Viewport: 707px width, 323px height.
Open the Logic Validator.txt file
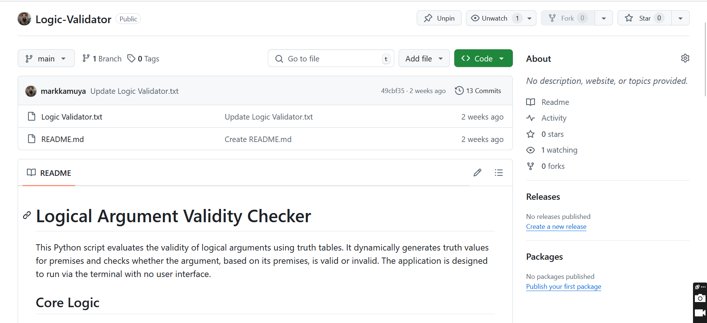pyautogui.click(x=72, y=117)
